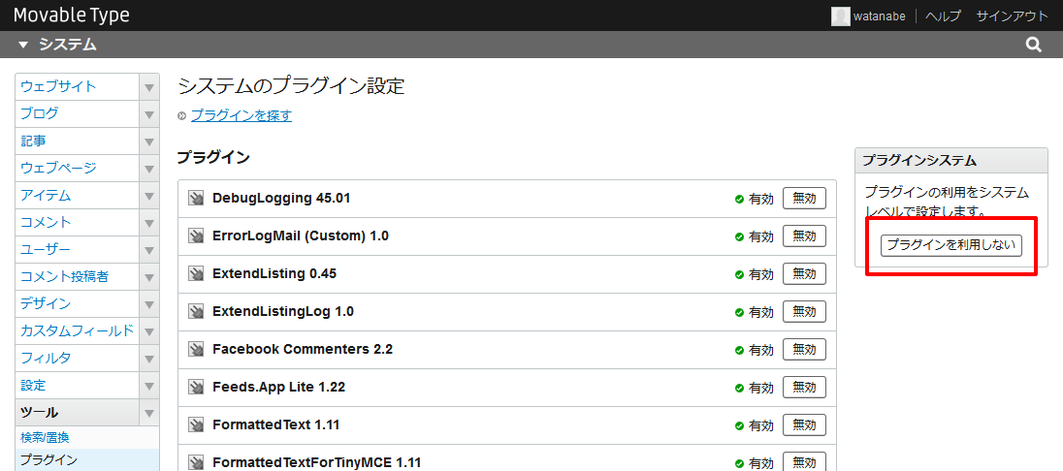
Task: Expand the ExtendListingLog 1.0 plugin row
Action: point(283,312)
